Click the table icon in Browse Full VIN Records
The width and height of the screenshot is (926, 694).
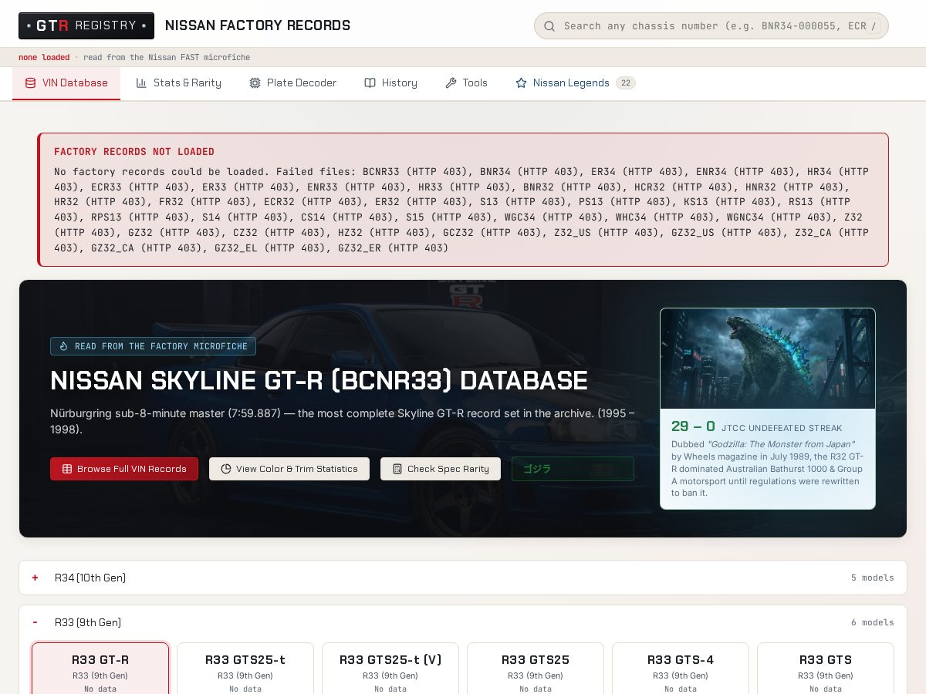(67, 469)
